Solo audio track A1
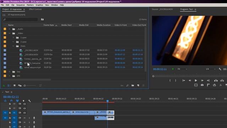Viewport: 227px width, 128px height. [x=29, y=118]
